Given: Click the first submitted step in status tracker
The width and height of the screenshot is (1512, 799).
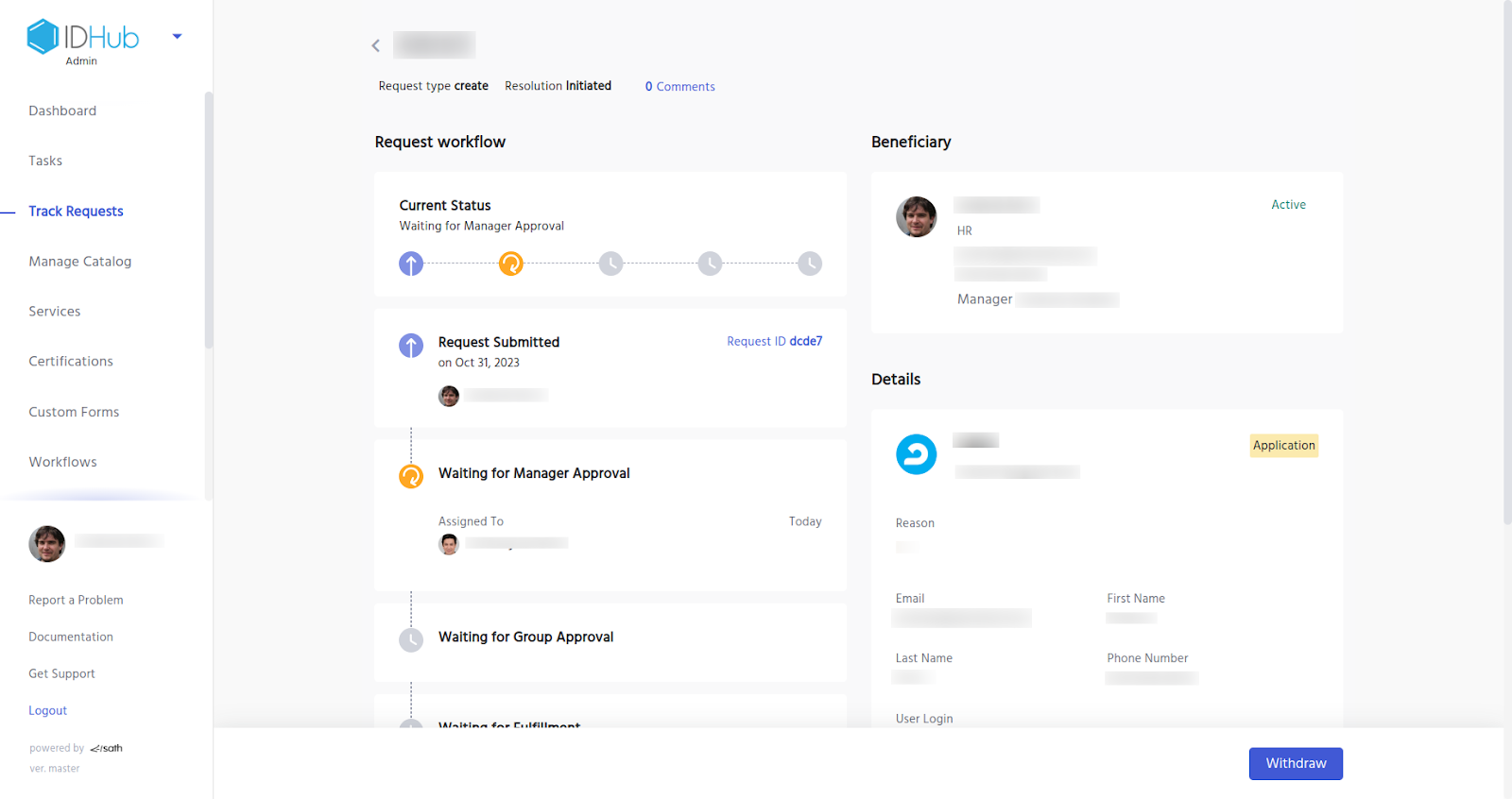Looking at the screenshot, I should [411, 263].
